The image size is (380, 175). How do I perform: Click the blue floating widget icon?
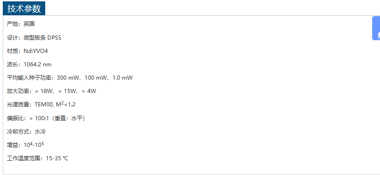point(376,28)
